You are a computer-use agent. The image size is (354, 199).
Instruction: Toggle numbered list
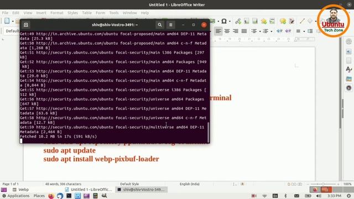(265, 31)
